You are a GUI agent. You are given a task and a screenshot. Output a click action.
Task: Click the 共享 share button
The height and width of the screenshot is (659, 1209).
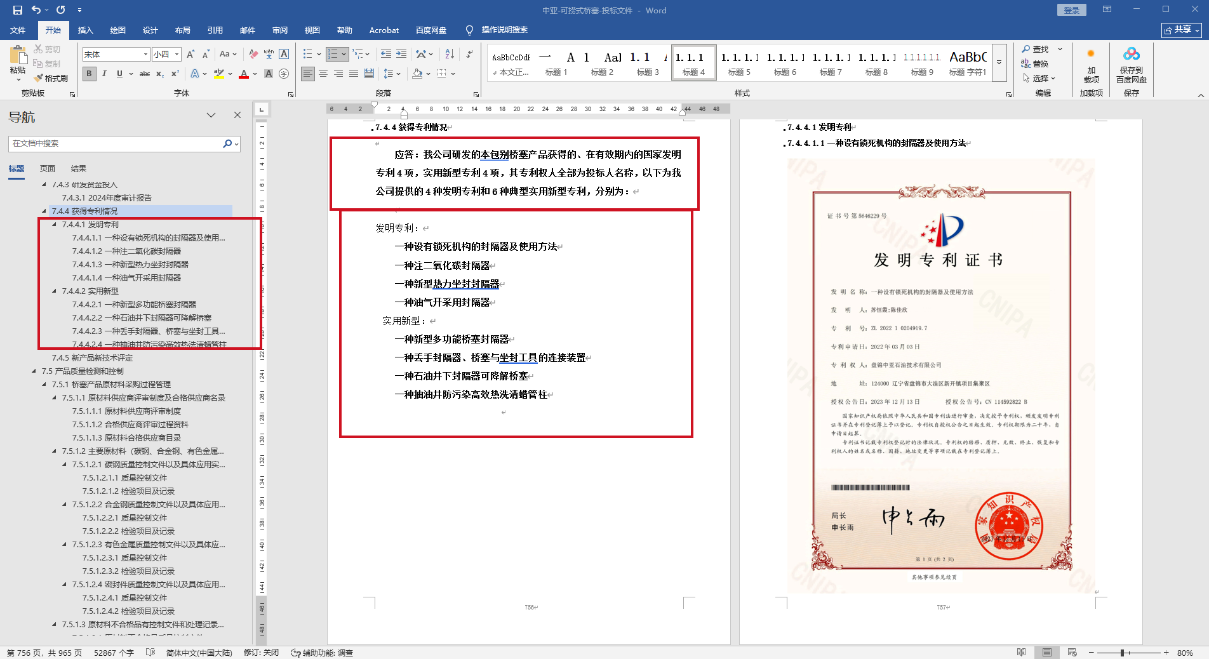pyautogui.click(x=1182, y=30)
